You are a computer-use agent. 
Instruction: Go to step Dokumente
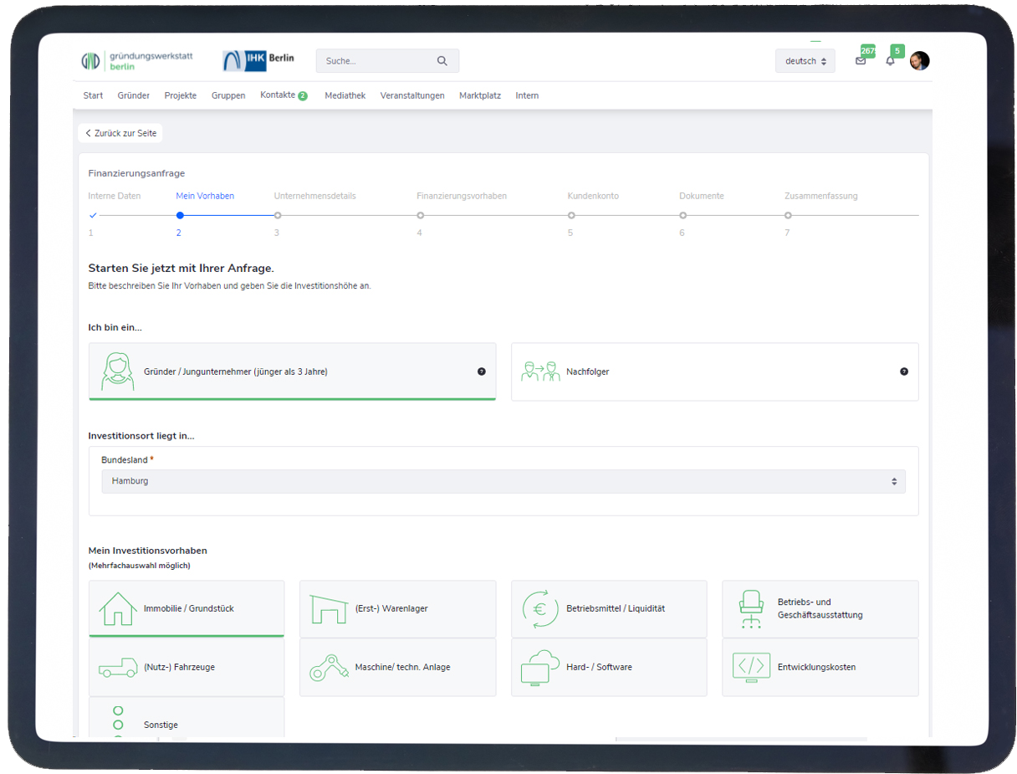702,196
